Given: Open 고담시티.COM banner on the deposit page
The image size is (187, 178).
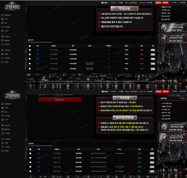Looking at the screenshot, I should pos(173,127).
